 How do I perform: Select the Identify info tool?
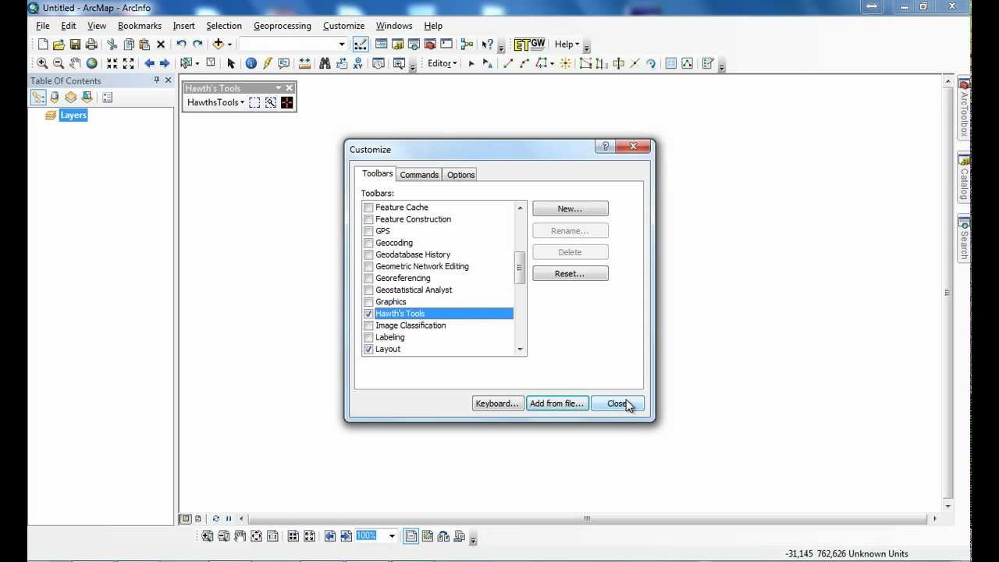pos(251,64)
